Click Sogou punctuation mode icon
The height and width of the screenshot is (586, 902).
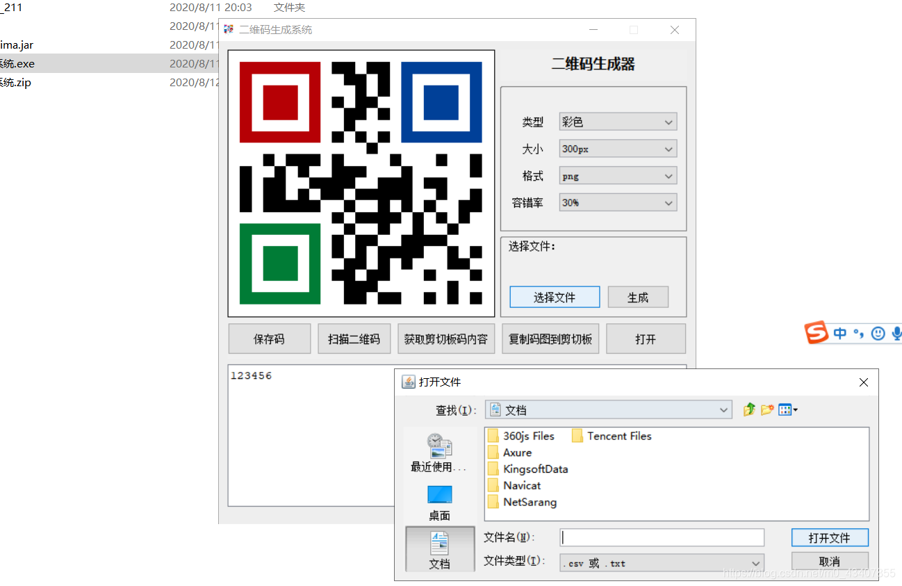[859, 334]
